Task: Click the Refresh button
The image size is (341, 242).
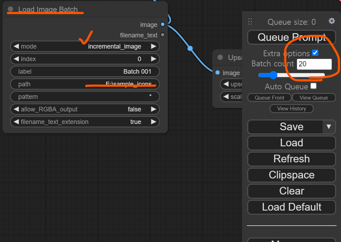Action: [x=291, y=159]
